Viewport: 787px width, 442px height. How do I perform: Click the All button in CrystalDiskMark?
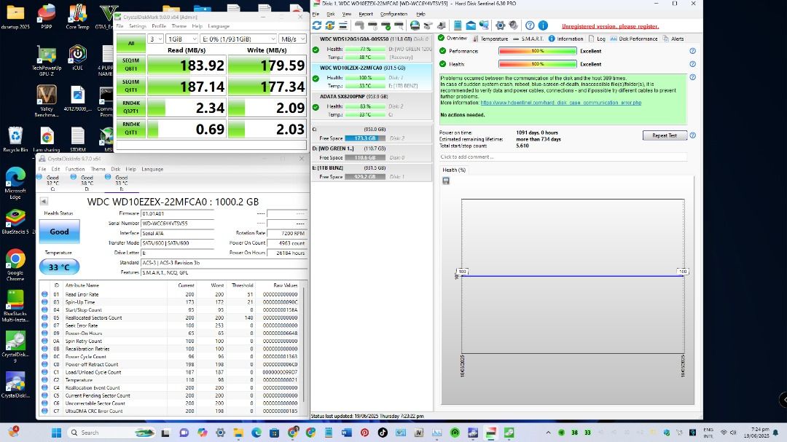[x=131, y=44]
